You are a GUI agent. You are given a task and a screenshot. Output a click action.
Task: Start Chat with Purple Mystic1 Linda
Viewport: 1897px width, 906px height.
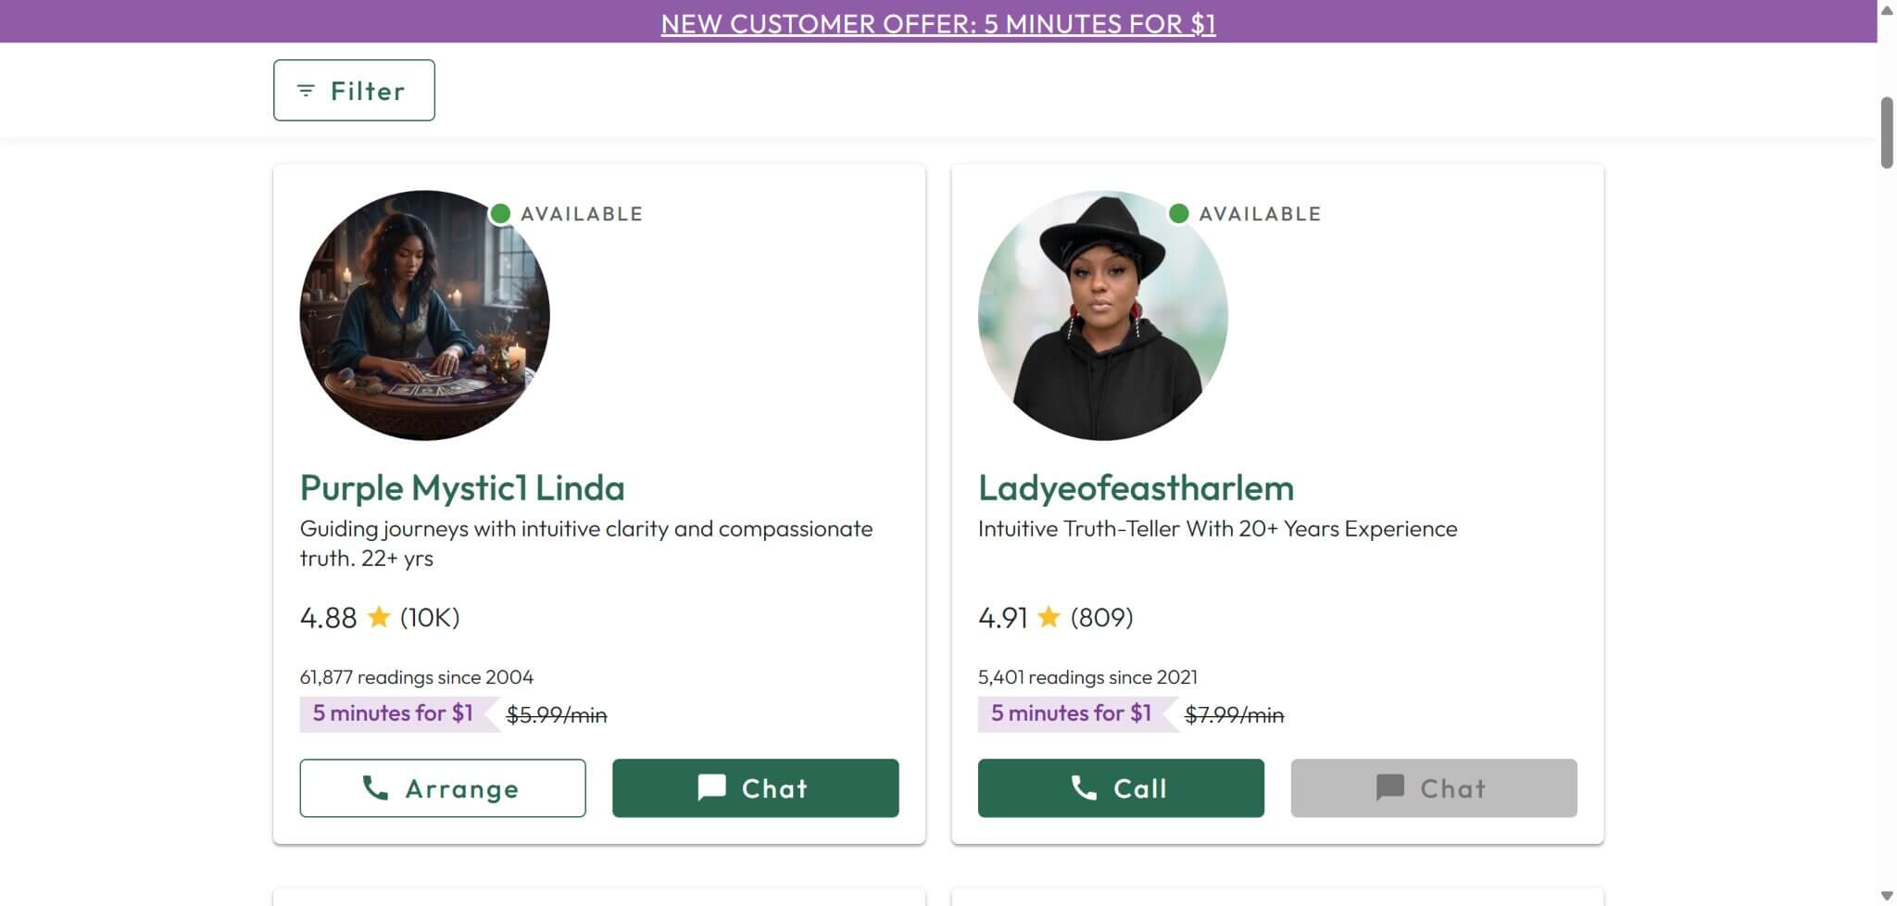pos(756,788)
